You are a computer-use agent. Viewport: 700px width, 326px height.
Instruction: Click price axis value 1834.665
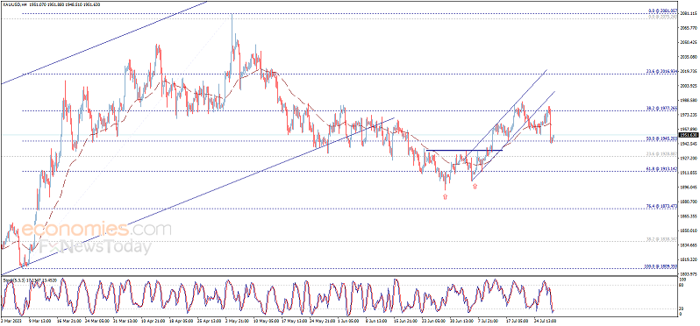click(688, 245)
